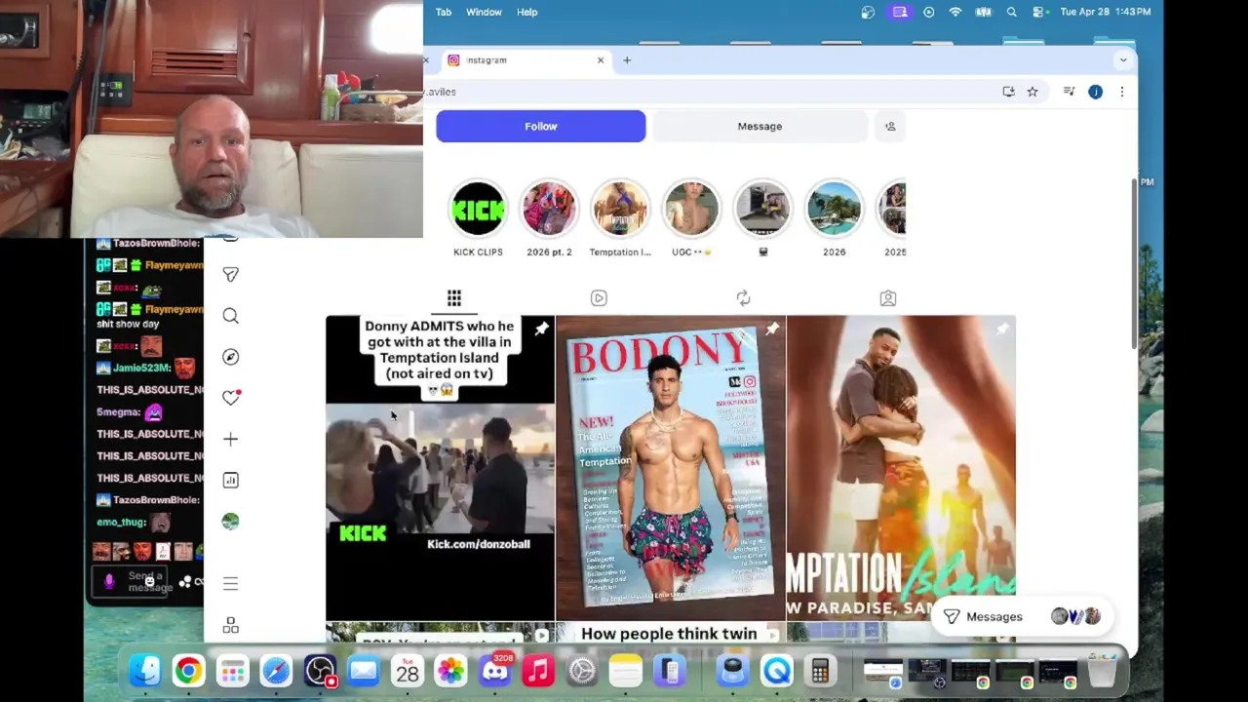This screenshot has width=1248, height=702.
Task: Open the Temptation Island poster post
Action: click(x=901, y=468)
